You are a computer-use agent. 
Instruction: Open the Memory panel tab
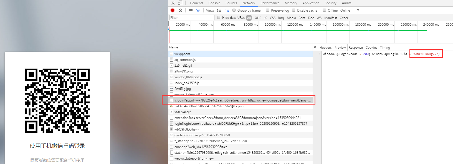tap(291, 3)
